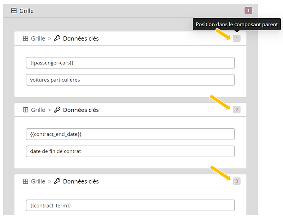Select the top Grille header title
The height and width of the screenshot is (220, 283).
point(27,11)
